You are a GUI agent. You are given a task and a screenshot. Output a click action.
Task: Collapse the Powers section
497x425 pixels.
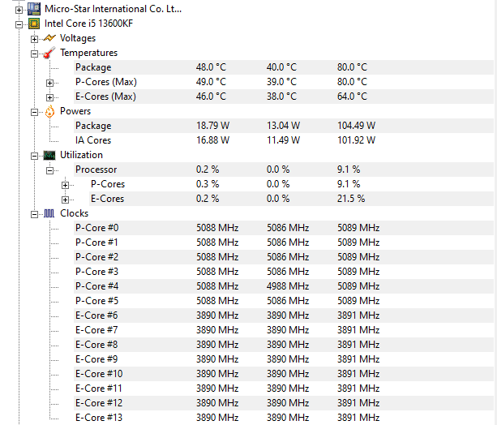[34, 112]
